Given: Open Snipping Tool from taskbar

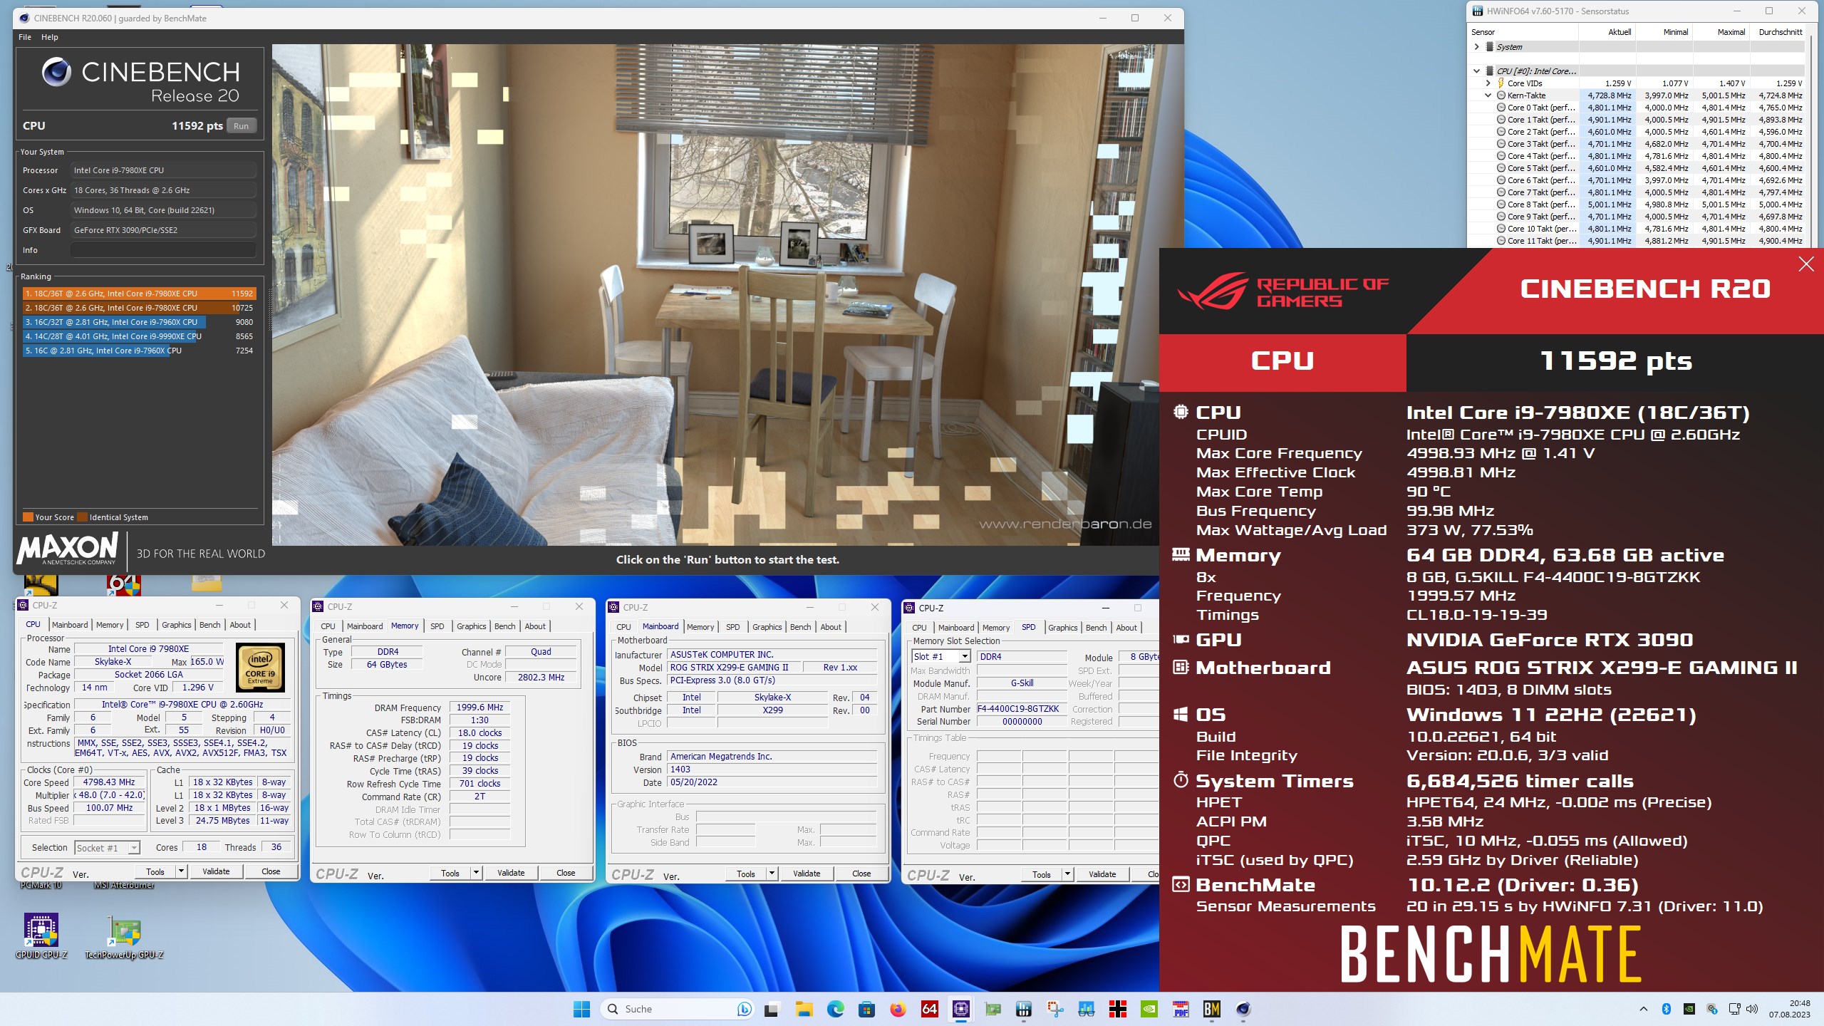Looking at the screenshot, I should click(x=1055, y=1009).
